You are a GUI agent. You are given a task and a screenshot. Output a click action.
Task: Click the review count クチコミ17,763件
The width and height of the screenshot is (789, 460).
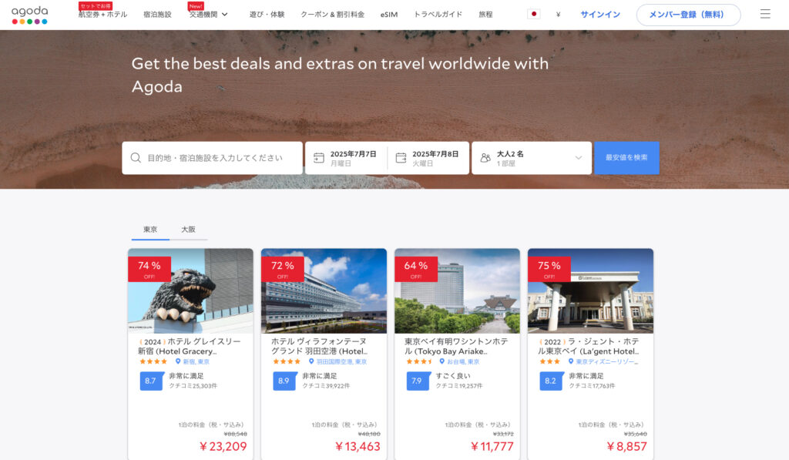[x=593, y=386]
